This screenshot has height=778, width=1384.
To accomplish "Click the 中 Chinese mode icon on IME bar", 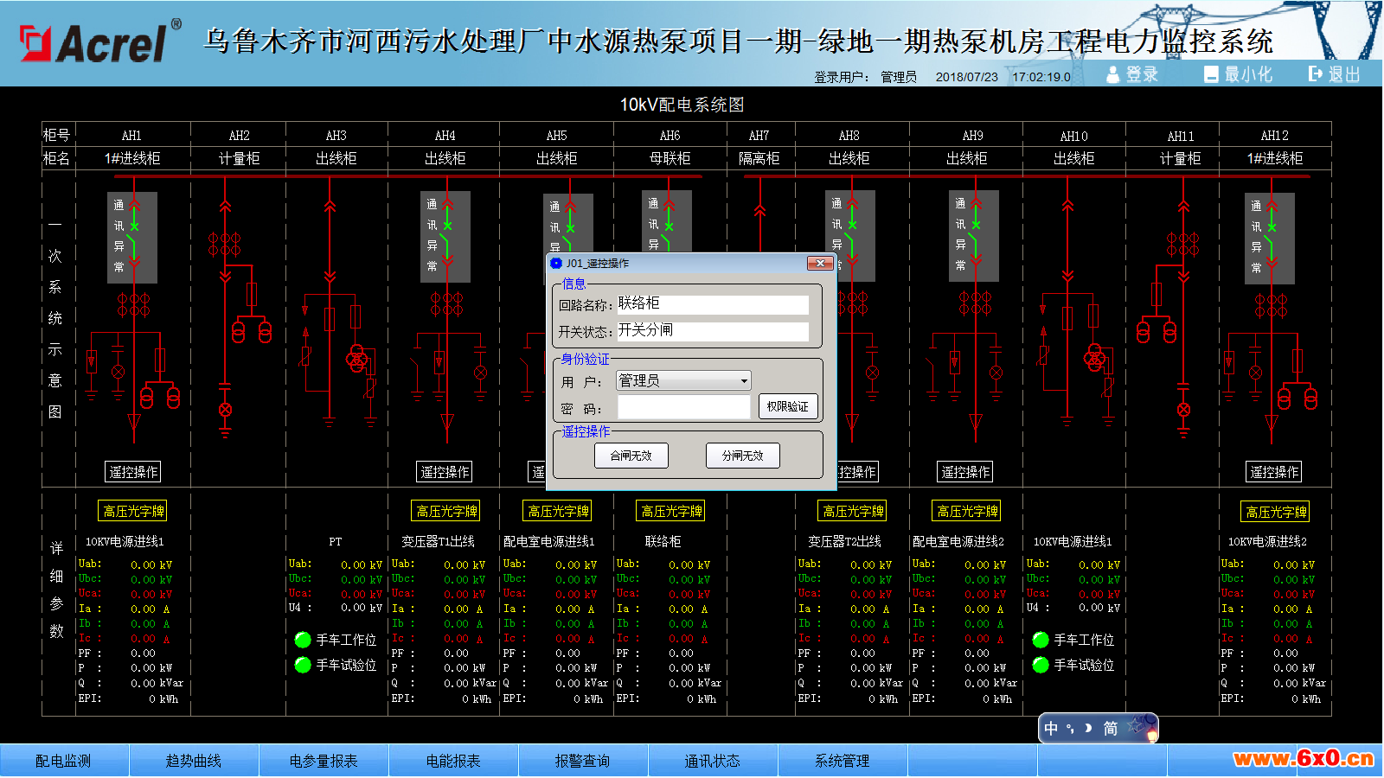I will pos(1051,729).
